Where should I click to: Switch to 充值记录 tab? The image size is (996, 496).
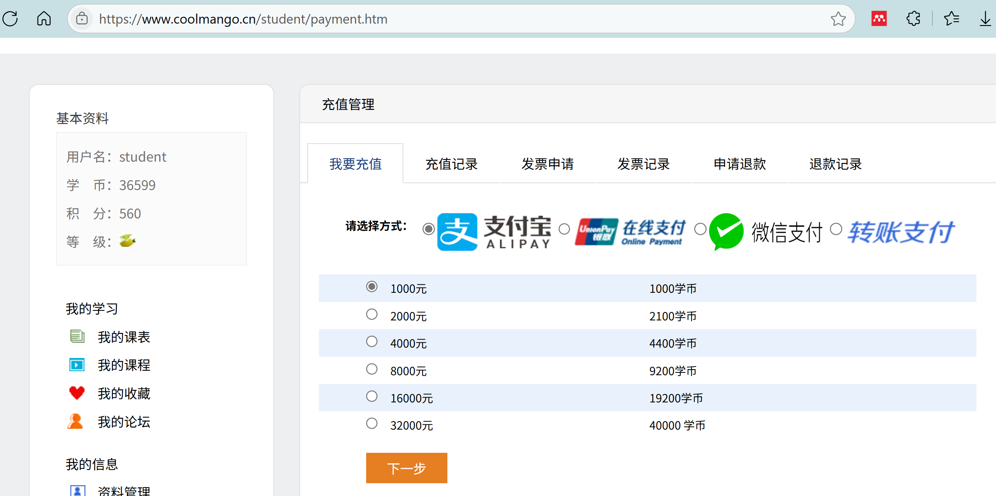(x=451, y=164)
